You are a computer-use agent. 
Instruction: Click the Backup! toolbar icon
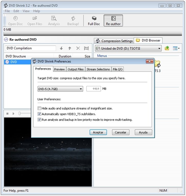click(x=73, y=21)
